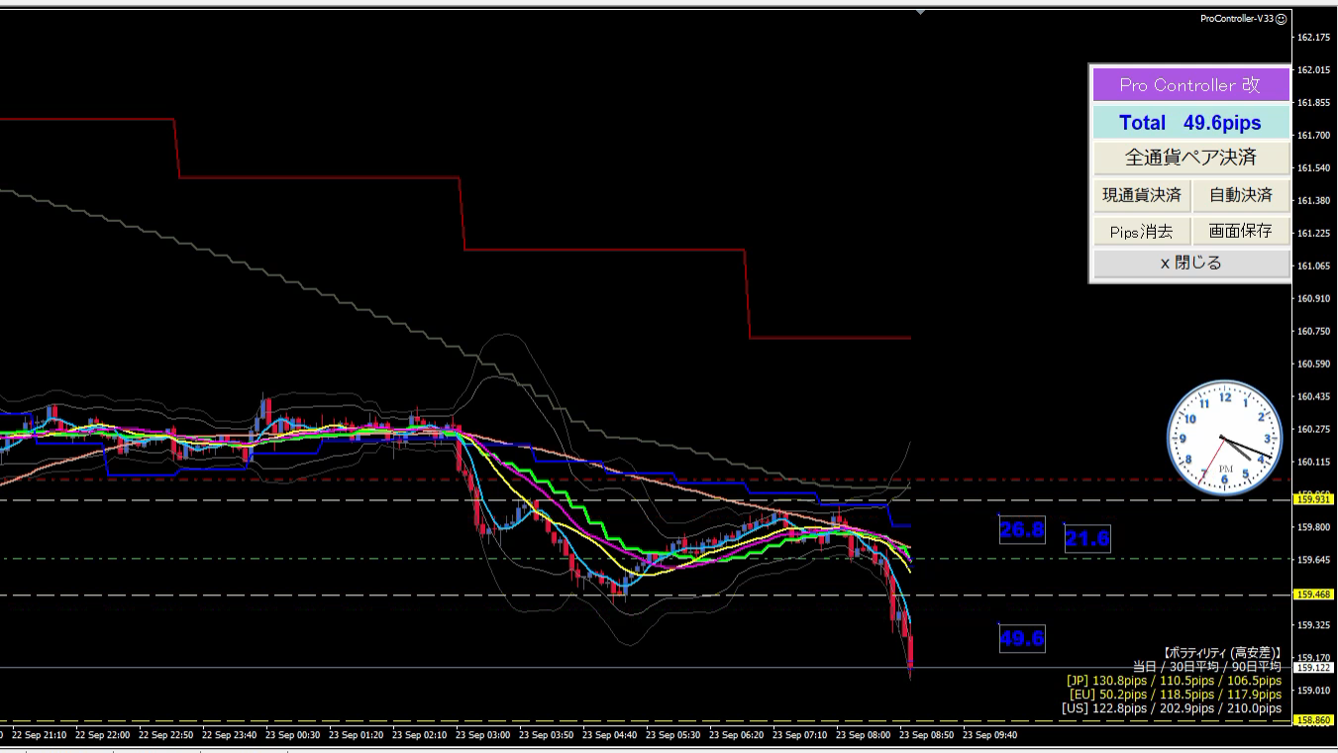Click the Pro Controller 改 header
Screen dimensions: 1338x753
(1191, 85)
